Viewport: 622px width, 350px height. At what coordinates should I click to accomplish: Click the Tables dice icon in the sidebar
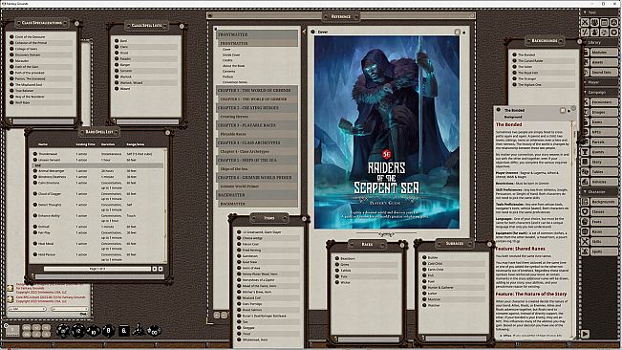point(586,172)
